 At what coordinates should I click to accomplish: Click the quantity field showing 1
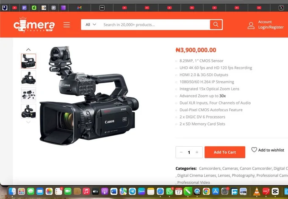(189, 152)
